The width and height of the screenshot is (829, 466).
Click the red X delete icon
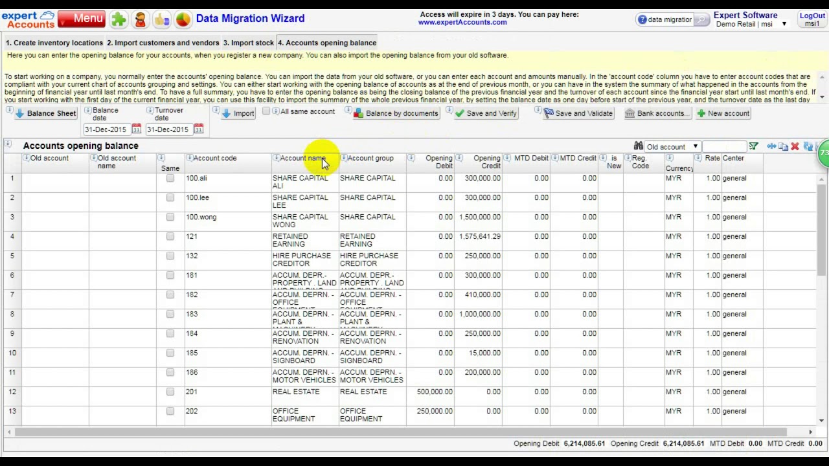(795, 147)
